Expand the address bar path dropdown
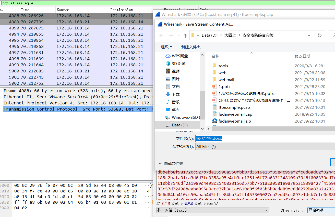This screenshot has width=335, height=217. pyautogui.click(x=309, y=35)
